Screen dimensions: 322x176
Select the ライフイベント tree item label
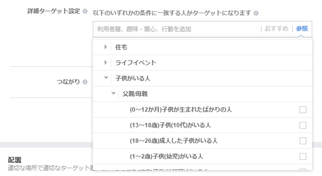136,63
